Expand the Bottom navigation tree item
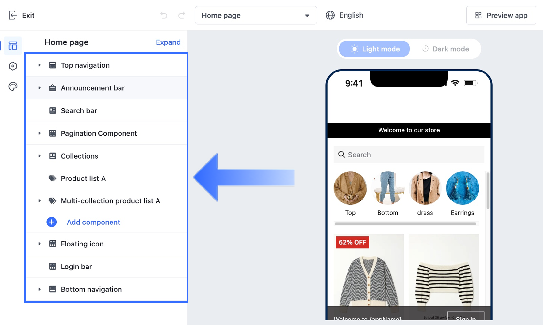Screen dimensions: 543x325 [39, 289]
